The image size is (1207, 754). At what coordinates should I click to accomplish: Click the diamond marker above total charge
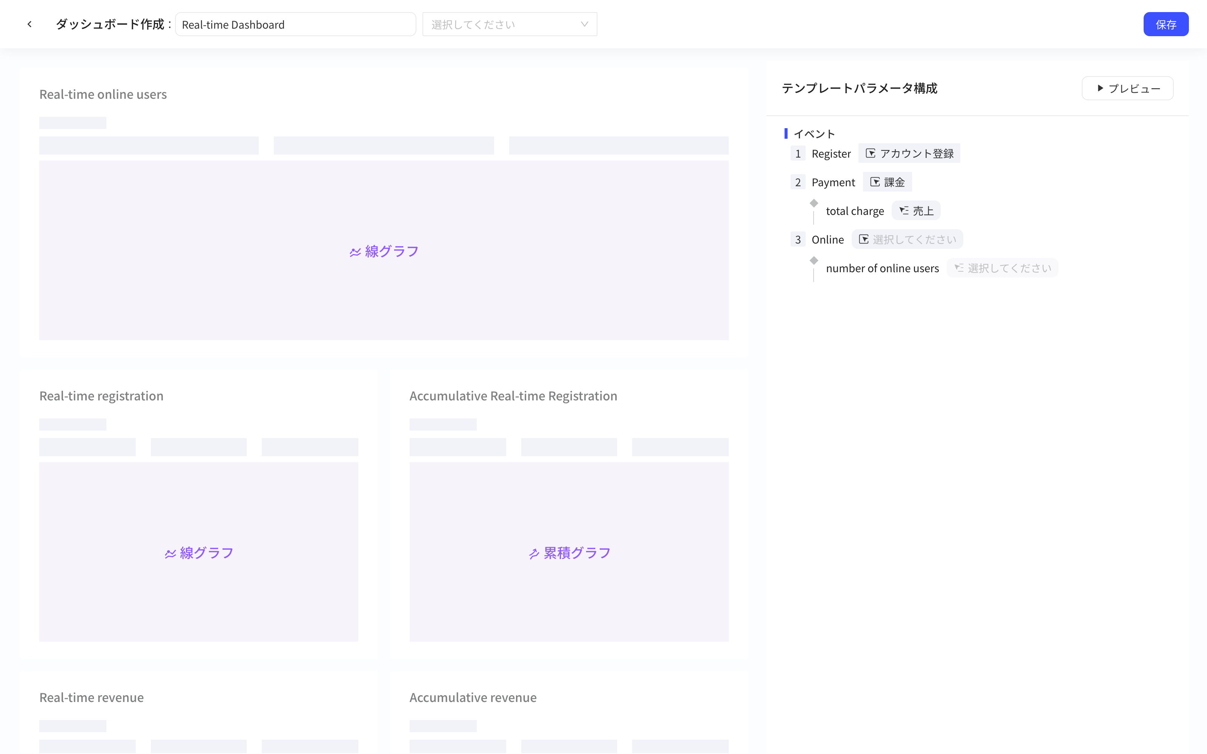pyautogui.click(x=814, y=203)
